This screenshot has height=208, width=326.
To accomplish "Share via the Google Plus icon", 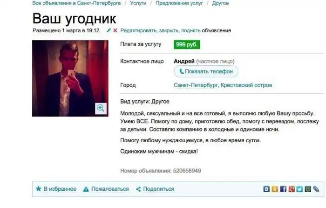I will pyautogui.click(x=291, y=189).
